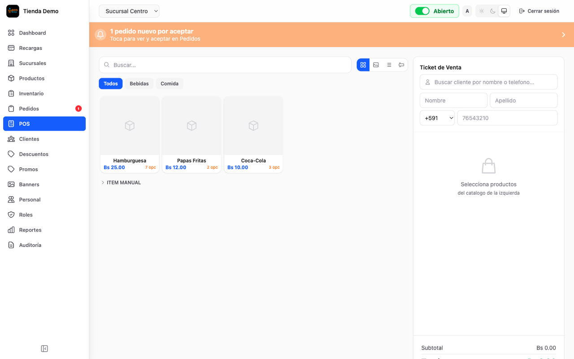Filter by Bebidas category
Screen dimensions: 574x359
(x=139, y=83)
